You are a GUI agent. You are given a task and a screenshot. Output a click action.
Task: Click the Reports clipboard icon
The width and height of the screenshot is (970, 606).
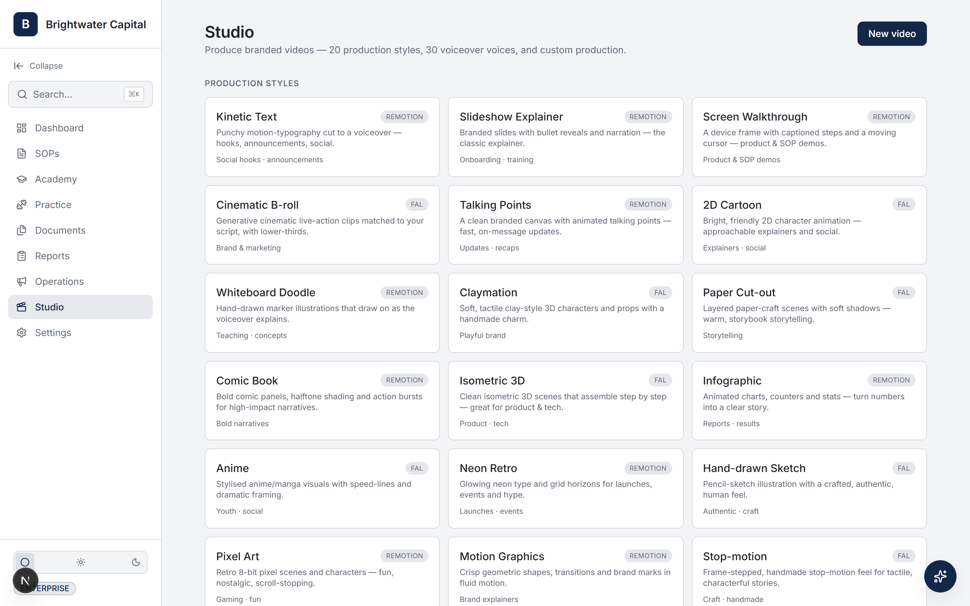pos(22,256)
